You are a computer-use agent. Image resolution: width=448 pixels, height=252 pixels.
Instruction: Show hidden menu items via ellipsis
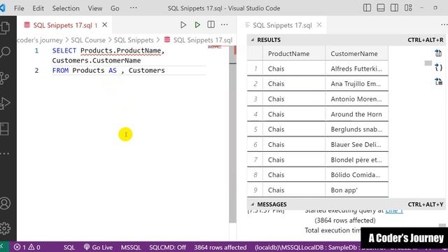pyautogui.click(x=134, y=8)
